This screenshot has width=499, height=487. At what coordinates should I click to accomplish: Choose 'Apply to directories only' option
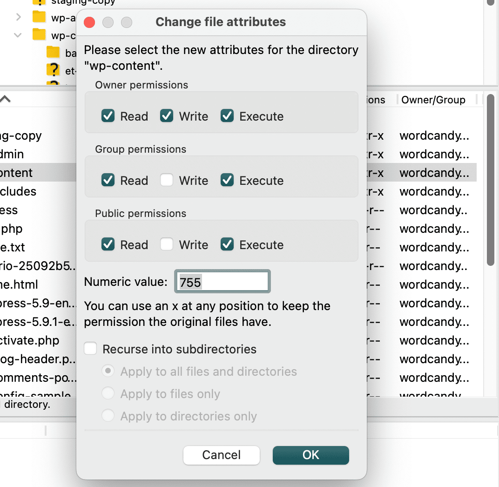(x=108, y=416)
